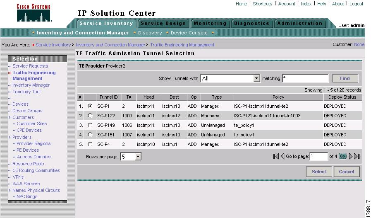Open the Help link
Viewport: 371px width, 218px height.
321,4
